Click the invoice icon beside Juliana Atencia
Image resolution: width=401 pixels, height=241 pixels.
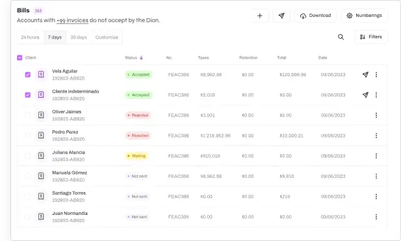41,156
